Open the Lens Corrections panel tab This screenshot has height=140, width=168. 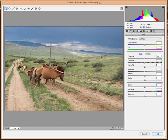(x=144, y=31)
